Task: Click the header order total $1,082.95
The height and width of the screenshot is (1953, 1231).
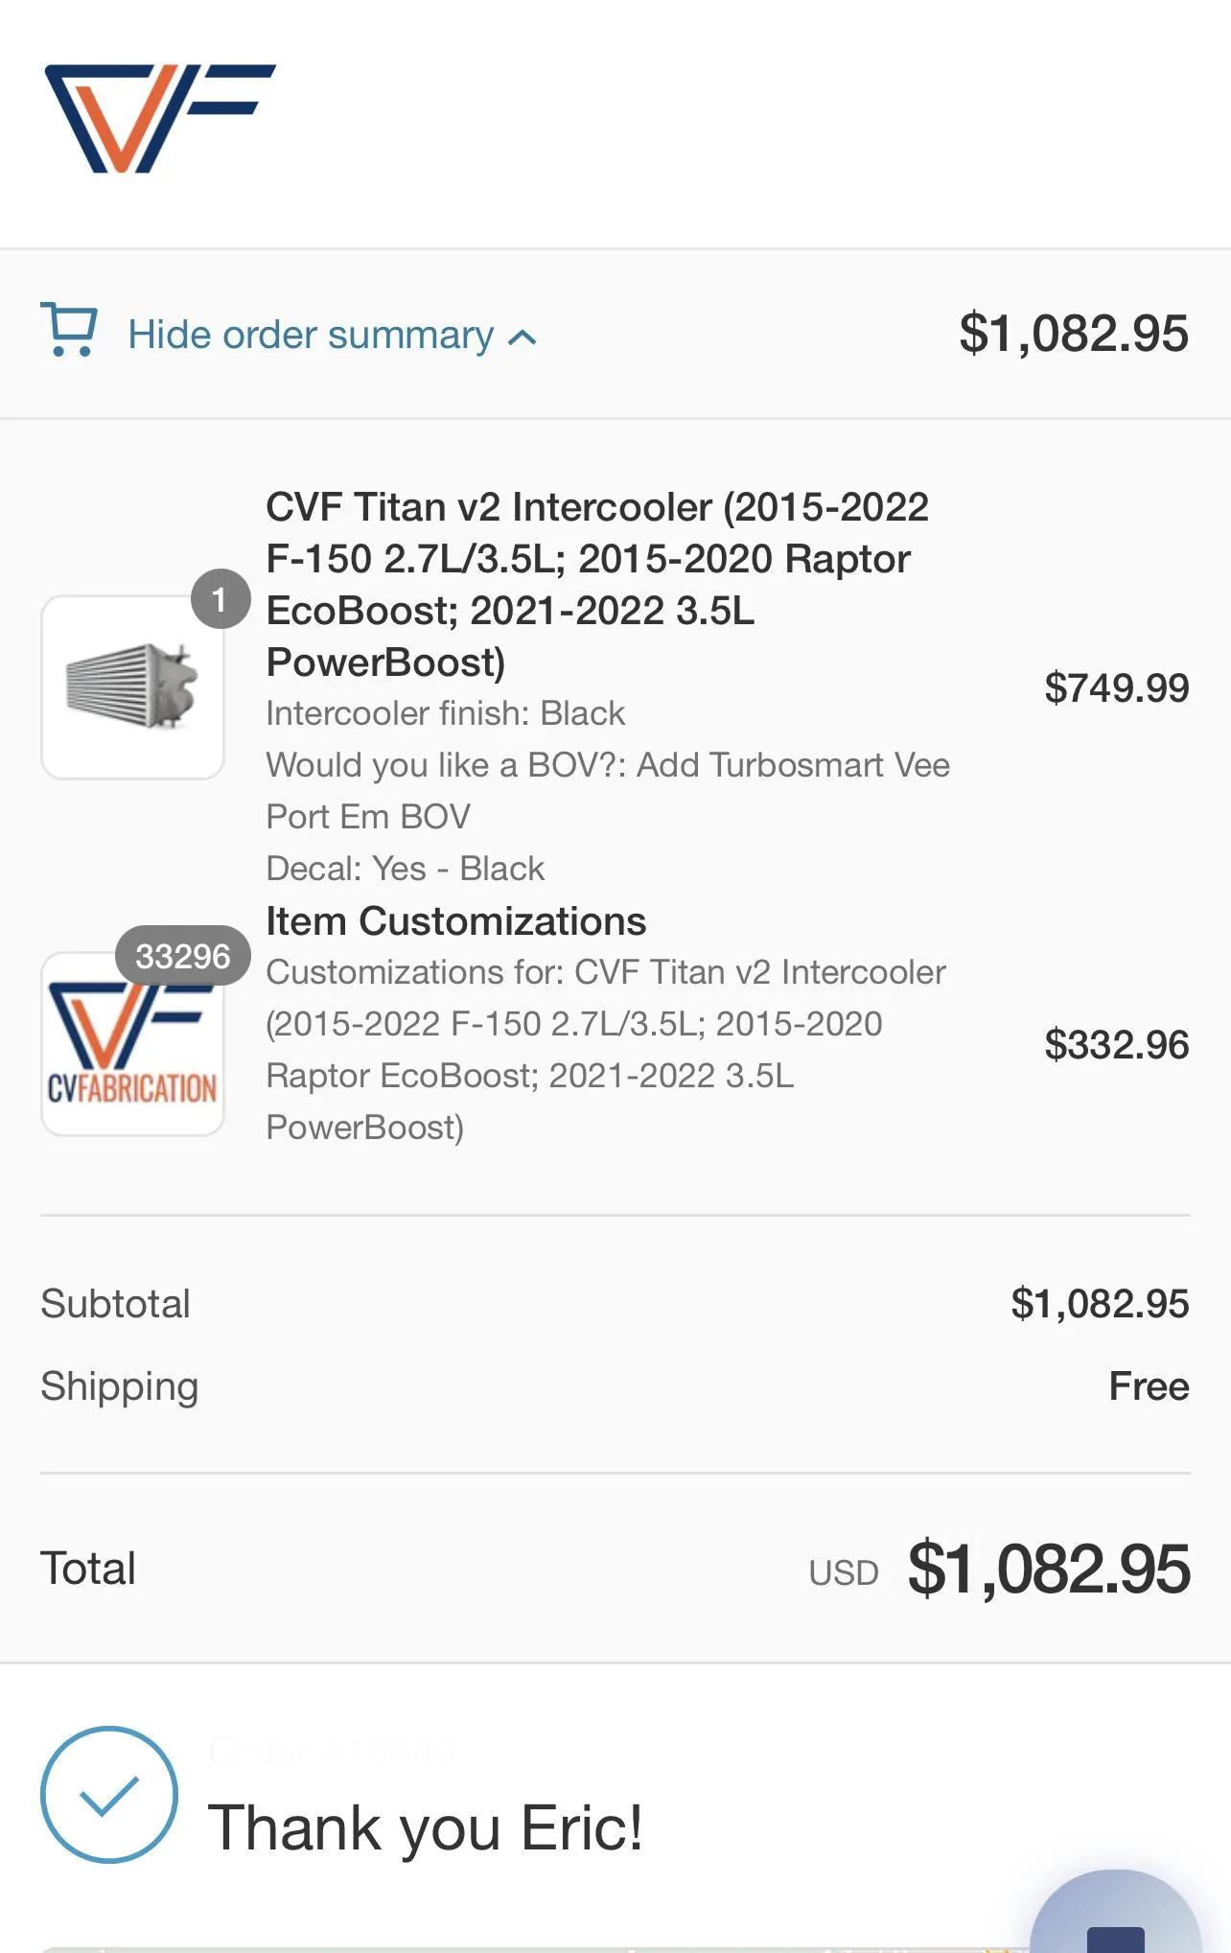Action: [1073, 334]
